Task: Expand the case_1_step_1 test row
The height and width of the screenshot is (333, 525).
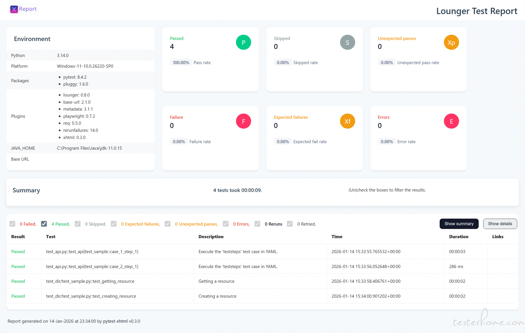Action: 92,251
